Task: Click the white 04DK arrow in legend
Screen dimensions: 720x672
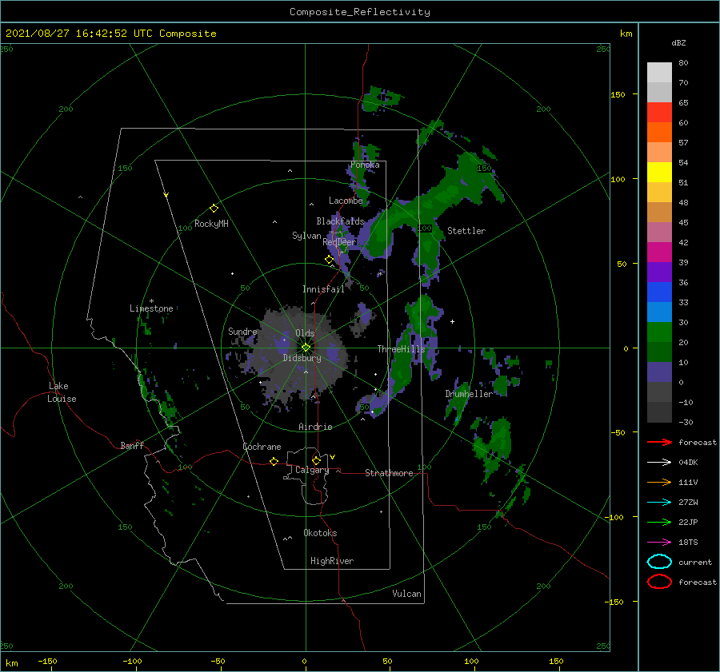Action: tap(659, 462)
